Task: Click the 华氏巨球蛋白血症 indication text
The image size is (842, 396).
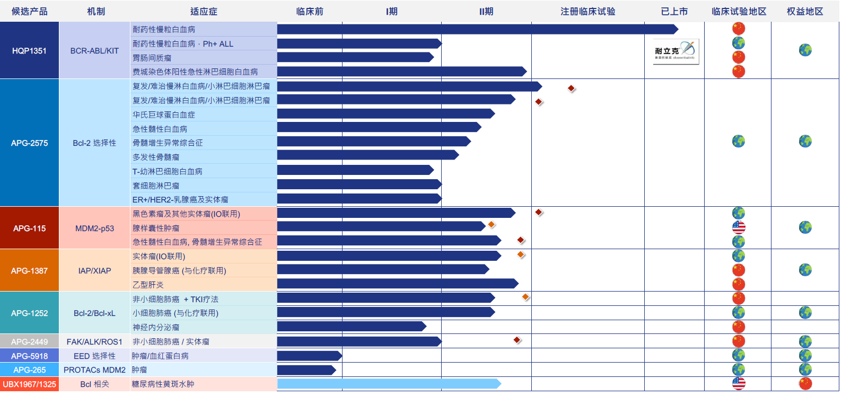Action: click(164, 115)
